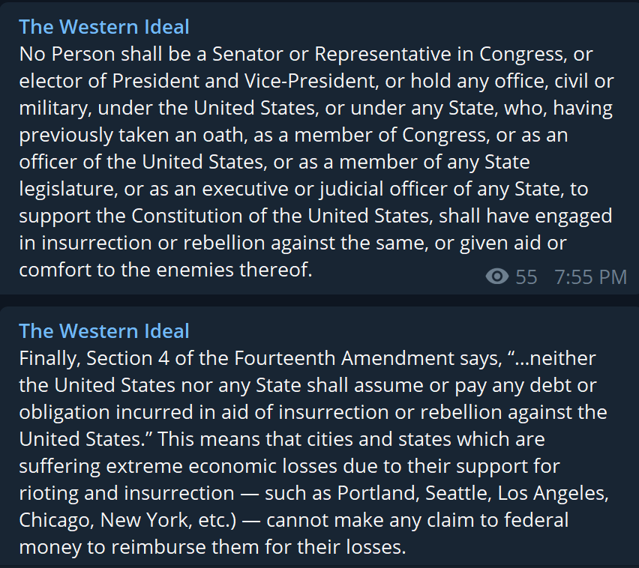Click the words 'Chicago, New York, etc.'
Viewport: 639px width, 568px height.
tap(127, 520)
